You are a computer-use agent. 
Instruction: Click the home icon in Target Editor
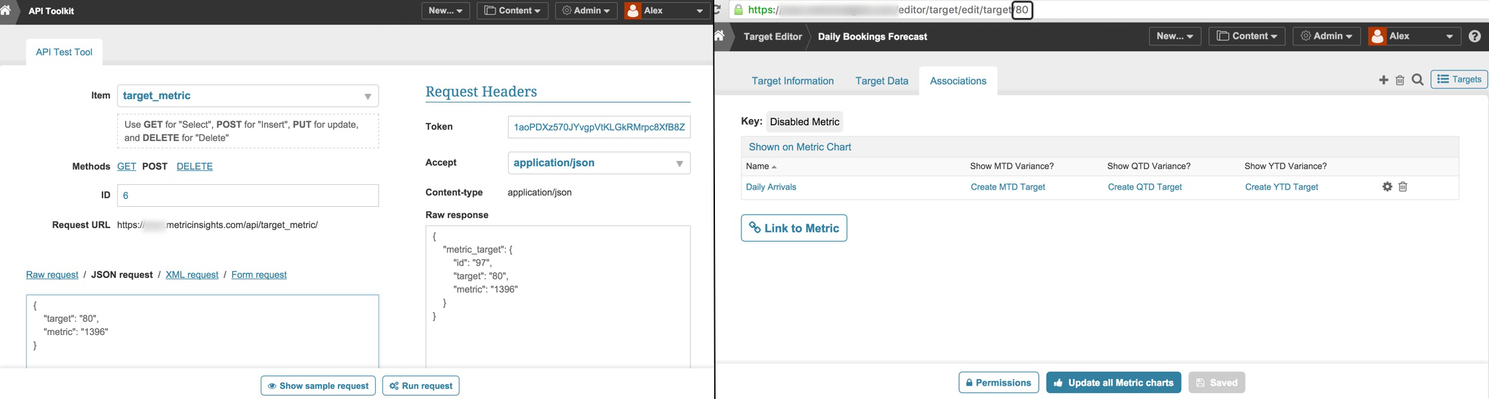click(720, 36)
